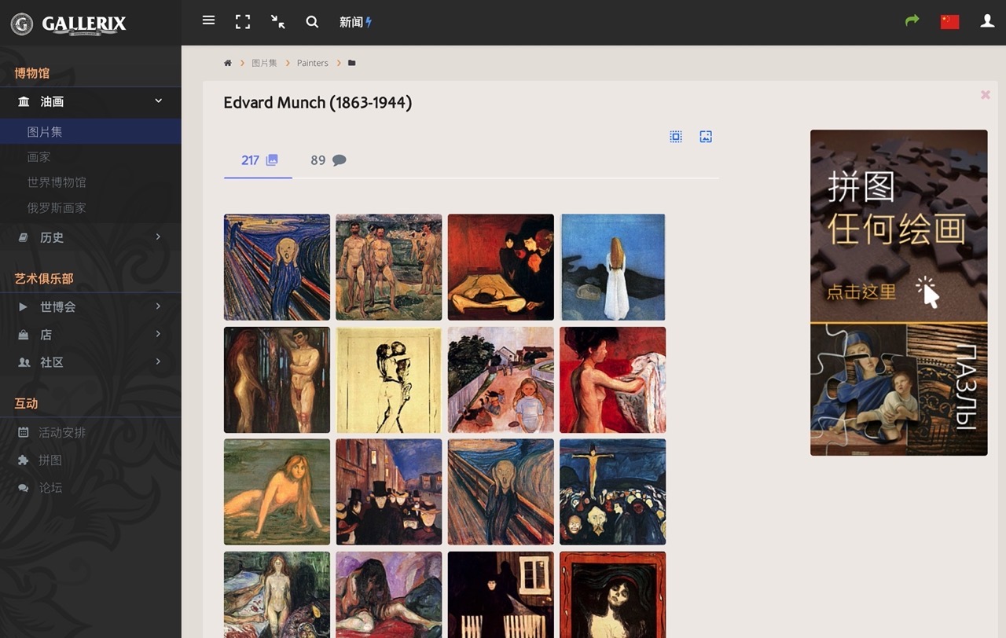The height and width of the screenshot is (638, 1006).
Task: Open the woman with red wall thumbnail
Action: pos(613,380)
